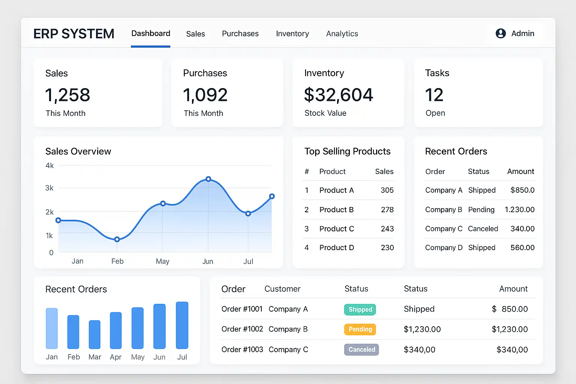Click the gray Canceled status badge
Screen dimensions: 576x384
pos(361,349)
